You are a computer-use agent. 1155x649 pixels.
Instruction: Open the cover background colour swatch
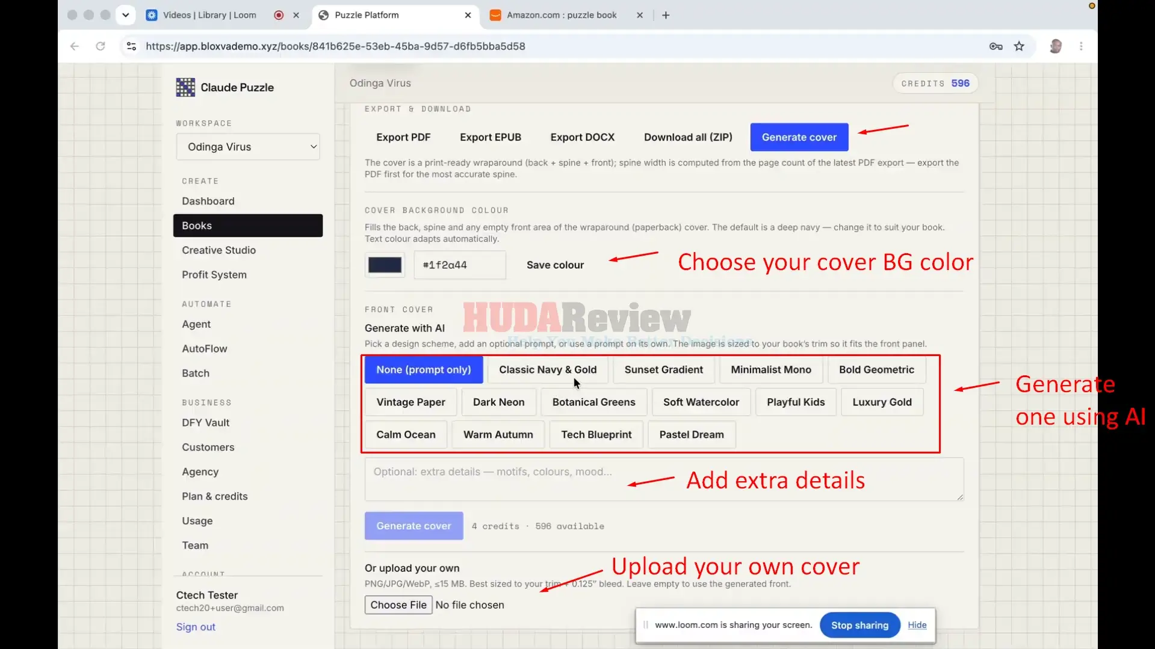click(385, 265)
